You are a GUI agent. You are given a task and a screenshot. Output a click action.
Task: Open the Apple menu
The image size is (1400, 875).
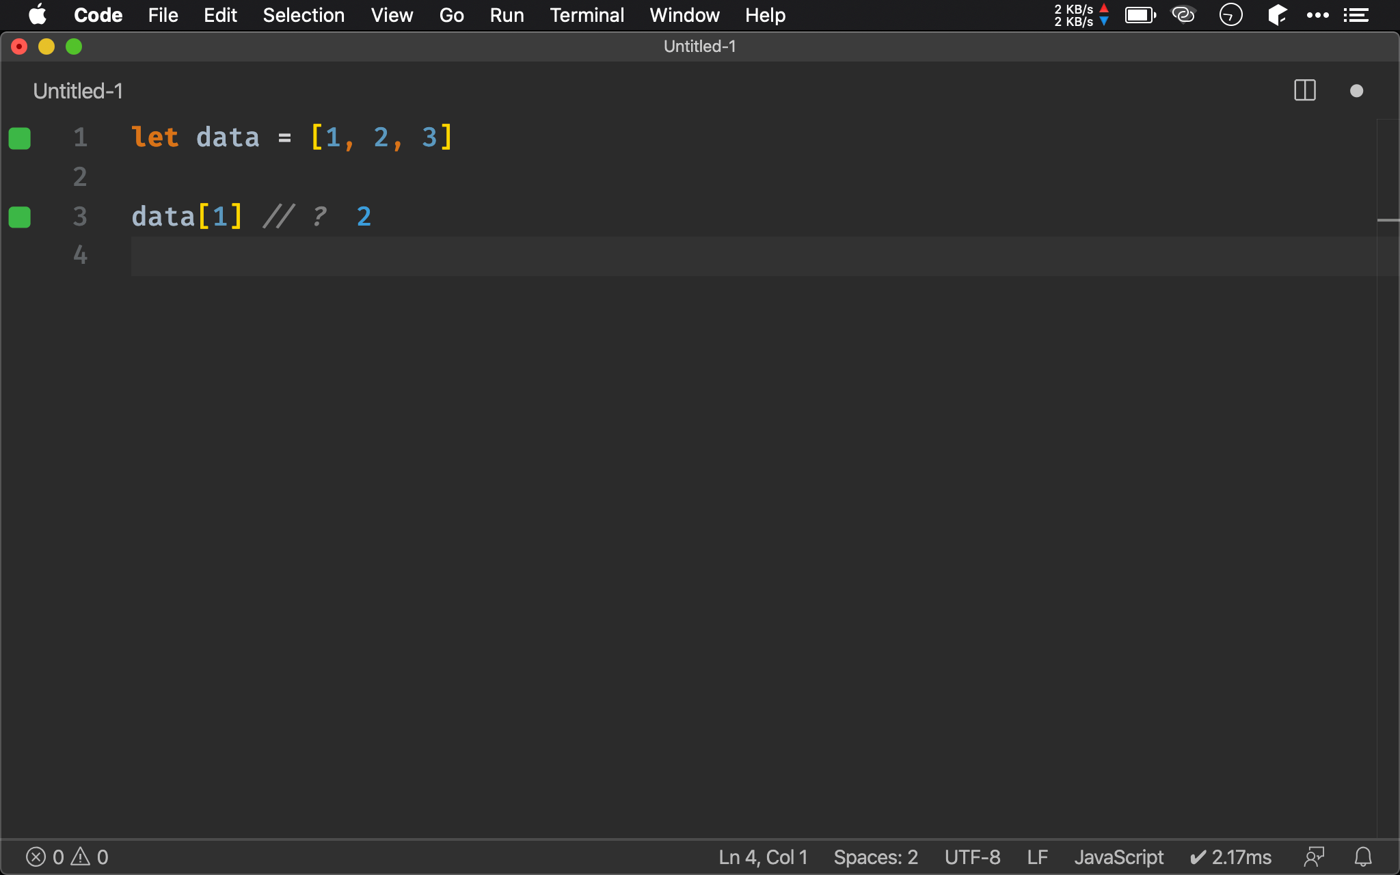[x=38, y=15]
